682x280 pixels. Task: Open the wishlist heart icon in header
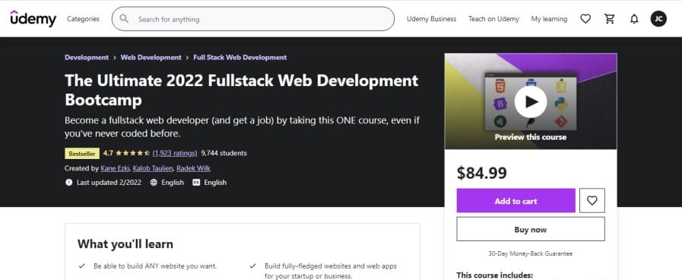585,19
